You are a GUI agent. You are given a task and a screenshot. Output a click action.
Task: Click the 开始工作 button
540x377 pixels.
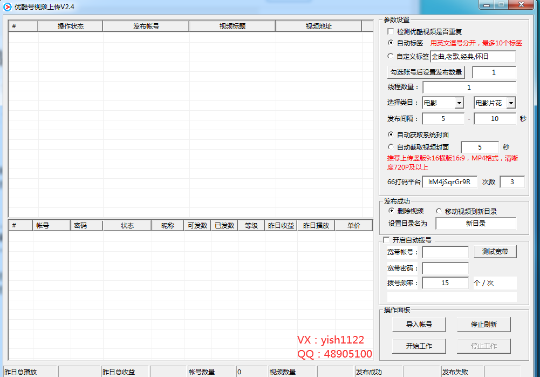point(419,346)
